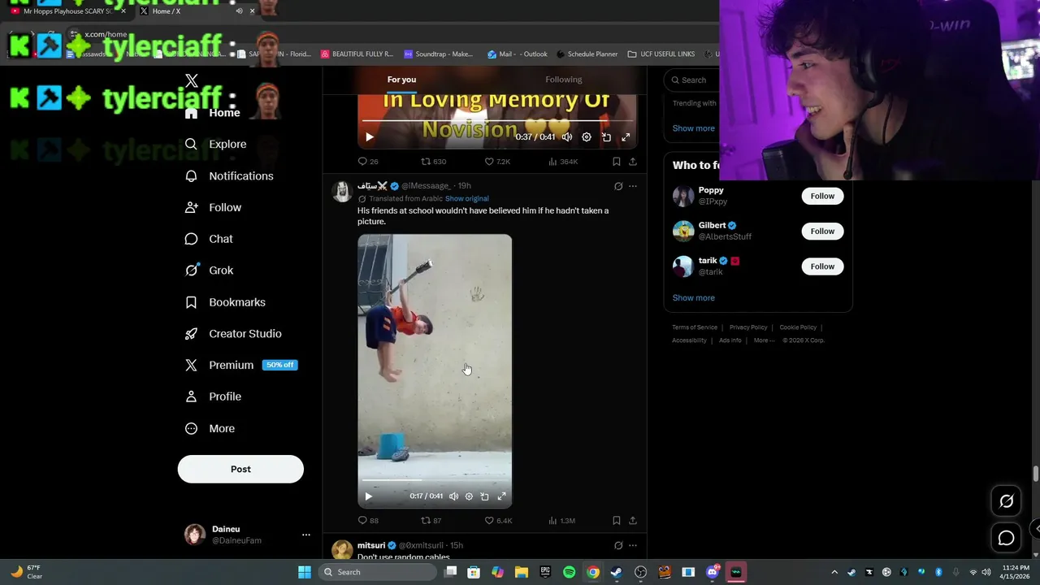Image resolution: width=1040 pixels, height=585 pixels.
Task: Open Soundtrap bookmark in bookmarks bar
Action: coord(438,54)
